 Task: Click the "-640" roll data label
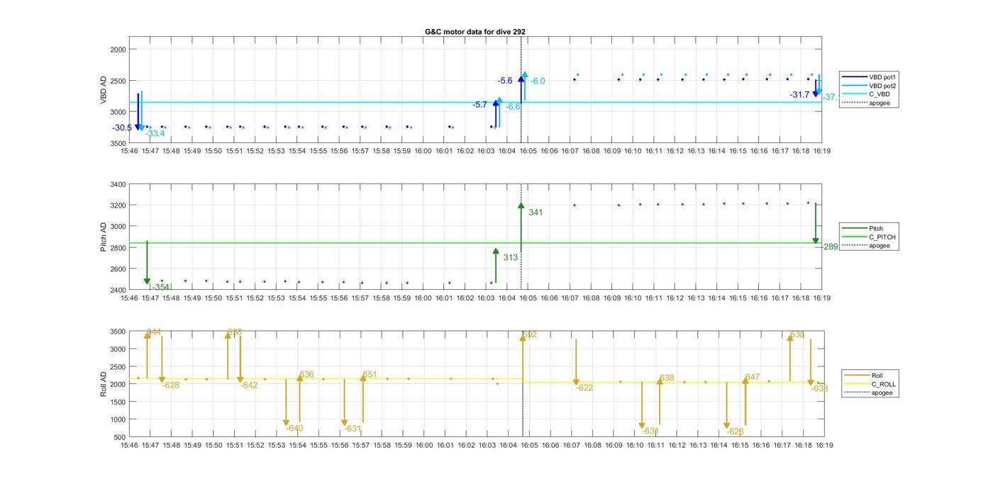[x=294, y=428]
